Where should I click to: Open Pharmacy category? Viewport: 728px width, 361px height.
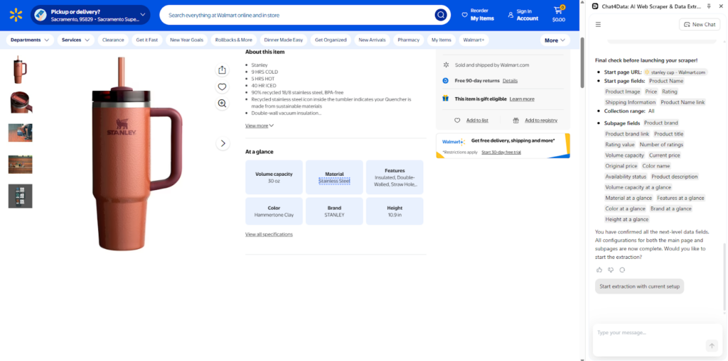coord(409,40)
